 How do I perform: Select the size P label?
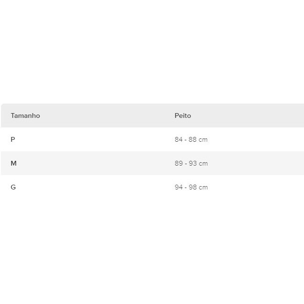coord(13,139)
